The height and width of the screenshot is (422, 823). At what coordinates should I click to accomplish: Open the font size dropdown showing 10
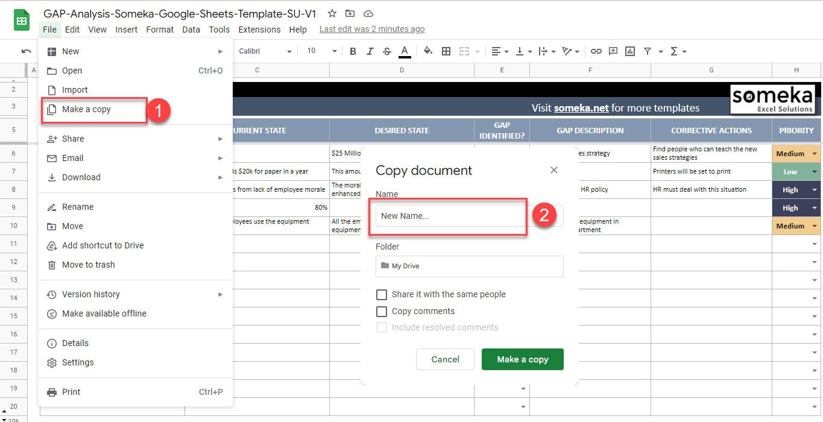point(321,51)
